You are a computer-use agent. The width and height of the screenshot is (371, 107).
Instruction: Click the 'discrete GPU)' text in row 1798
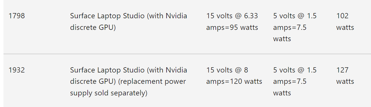point(93,28)
